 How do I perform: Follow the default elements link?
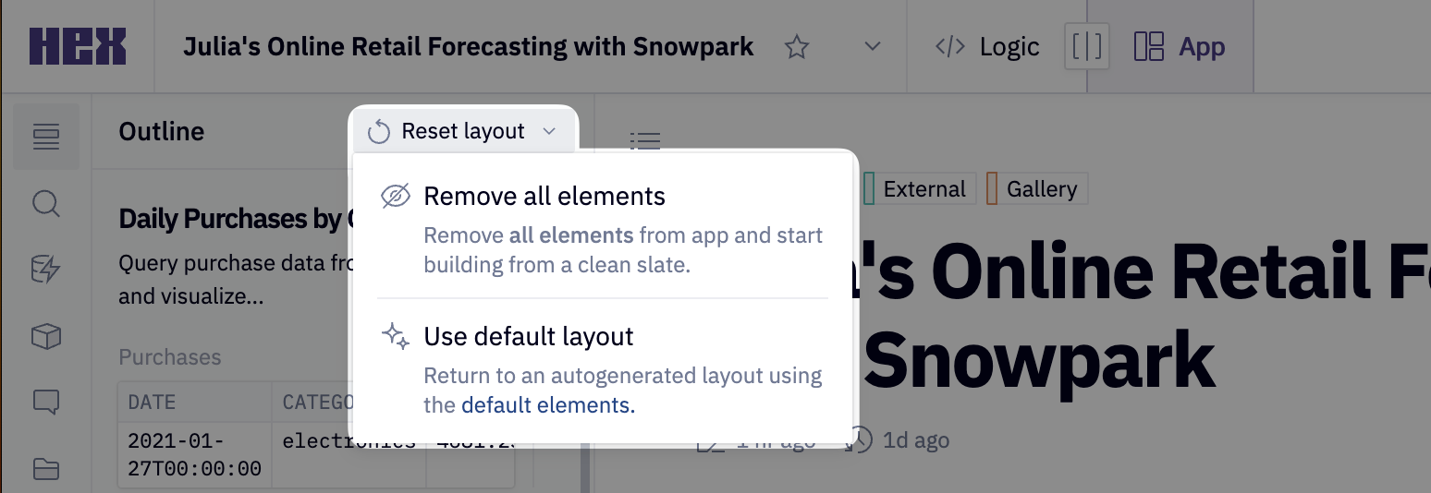(547, 405)
